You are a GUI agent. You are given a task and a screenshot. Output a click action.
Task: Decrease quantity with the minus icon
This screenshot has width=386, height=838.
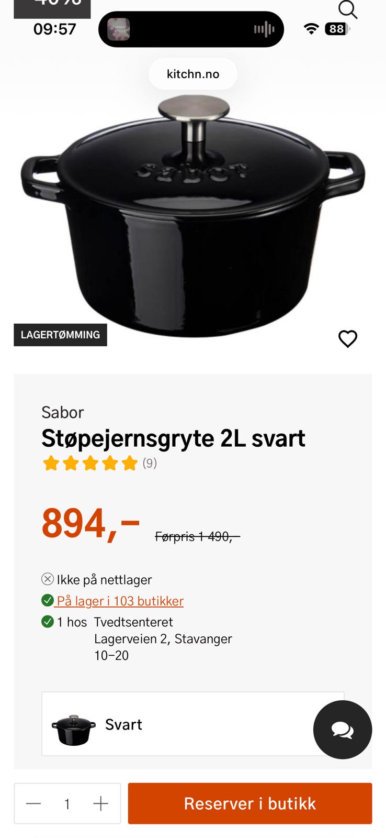pos(33,803)
